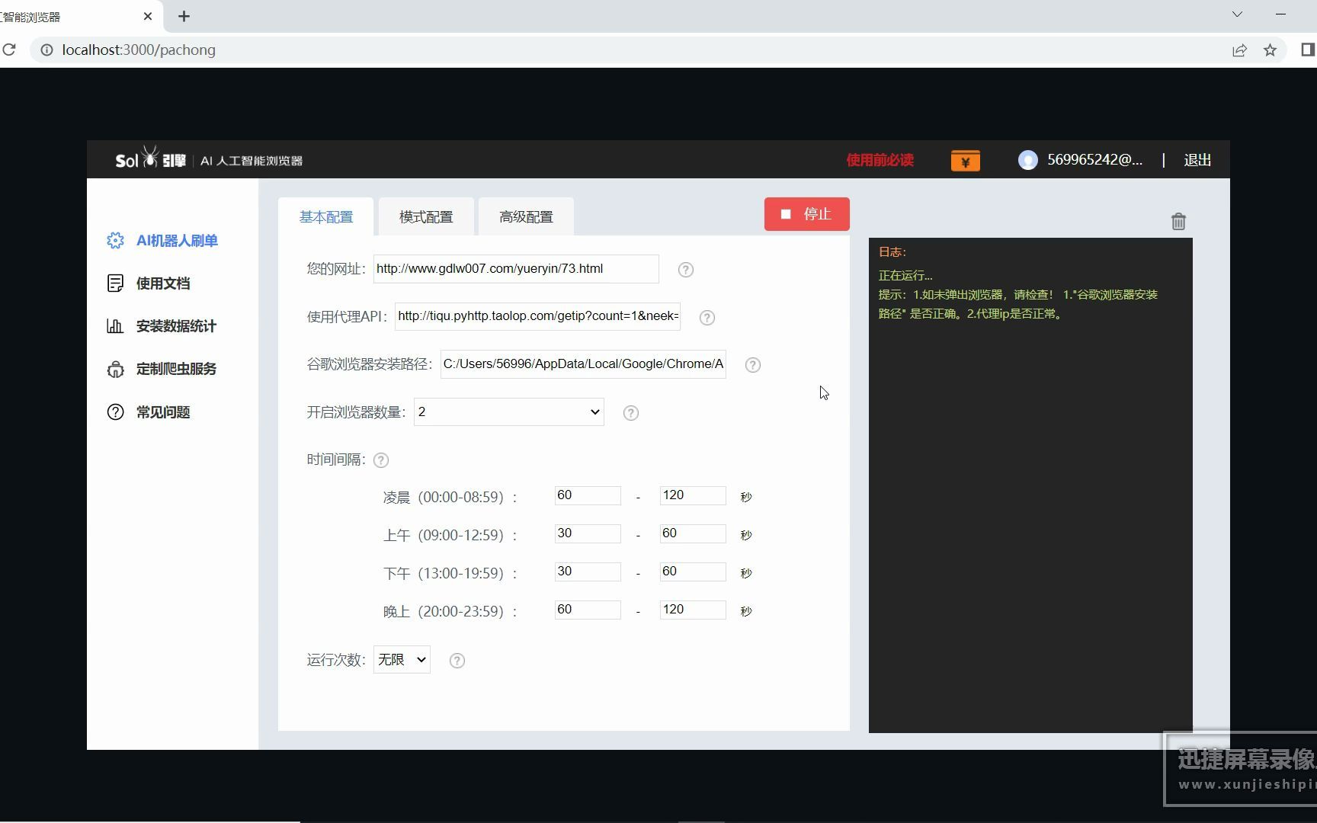This screenshot has width=1317, height=823.
Task: Click the help icon next to 时间间隔
Action: [381, 460]
